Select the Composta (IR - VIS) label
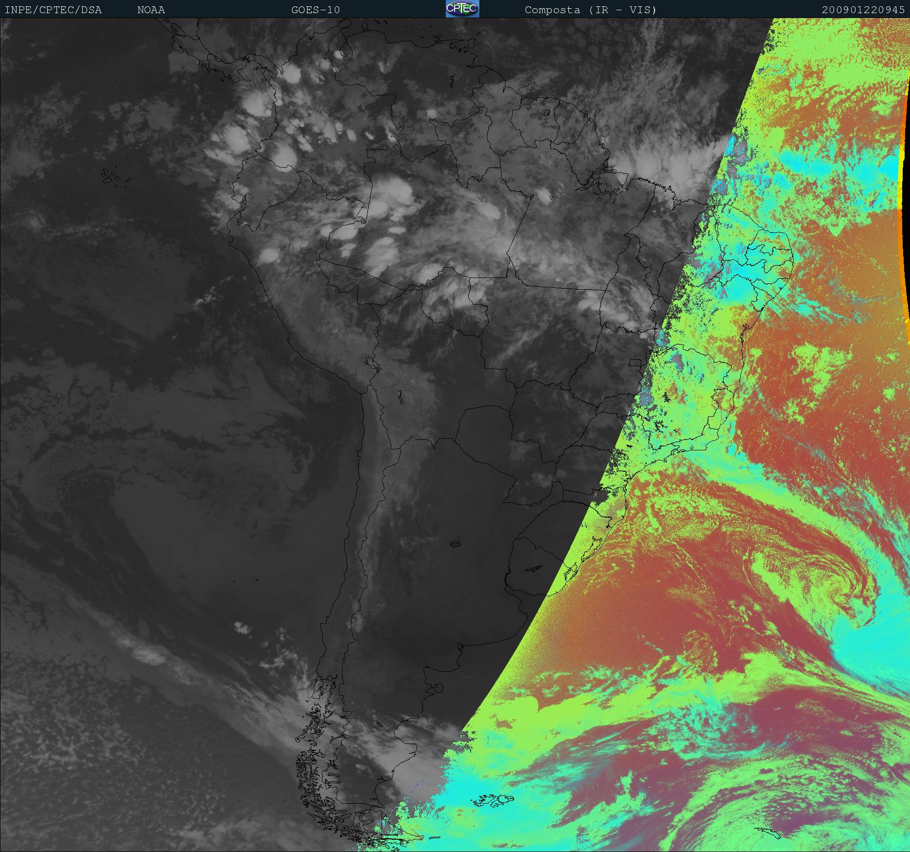Screen dimensions: 910x852 click(x=591, y=10)
